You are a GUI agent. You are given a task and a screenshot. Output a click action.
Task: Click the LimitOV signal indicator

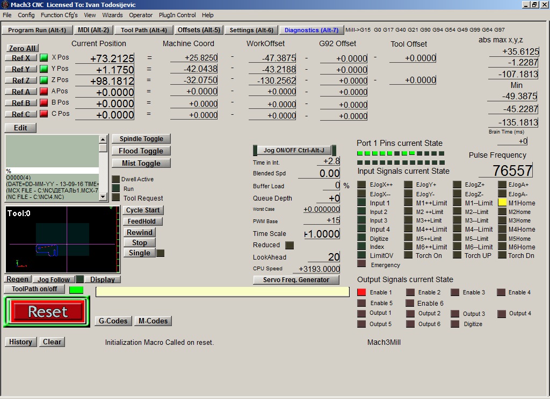click(x=361, y=255)
